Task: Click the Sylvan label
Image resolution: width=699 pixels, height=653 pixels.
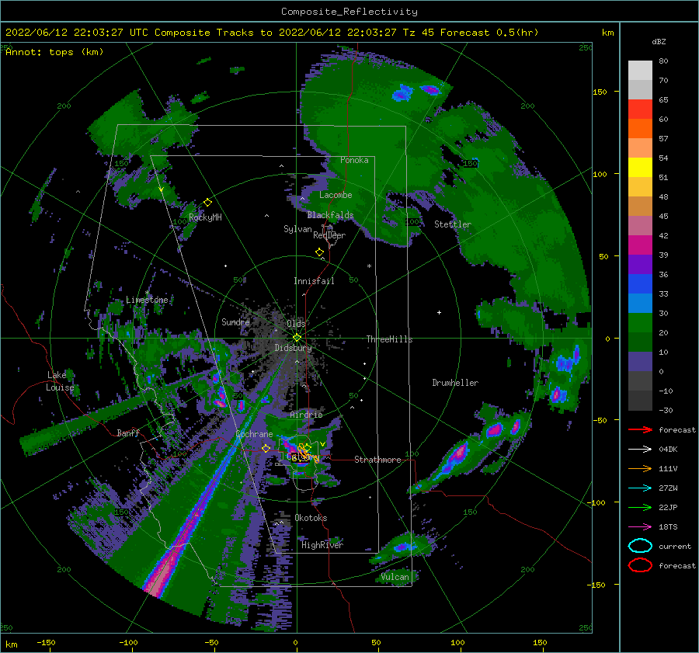Action: (x=297, y=229)
